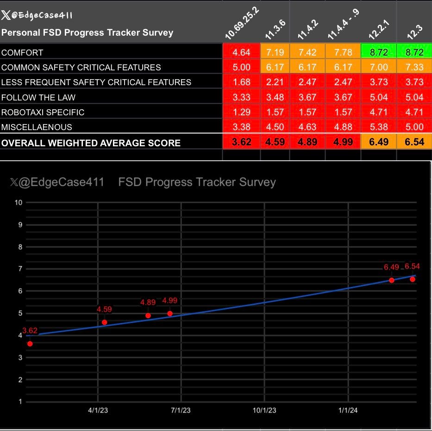Click the OVERALL WEIGHTED AVERAGE SCORE label
The image size is (432, 431).
pyautogui.click(x=91, y=143)
